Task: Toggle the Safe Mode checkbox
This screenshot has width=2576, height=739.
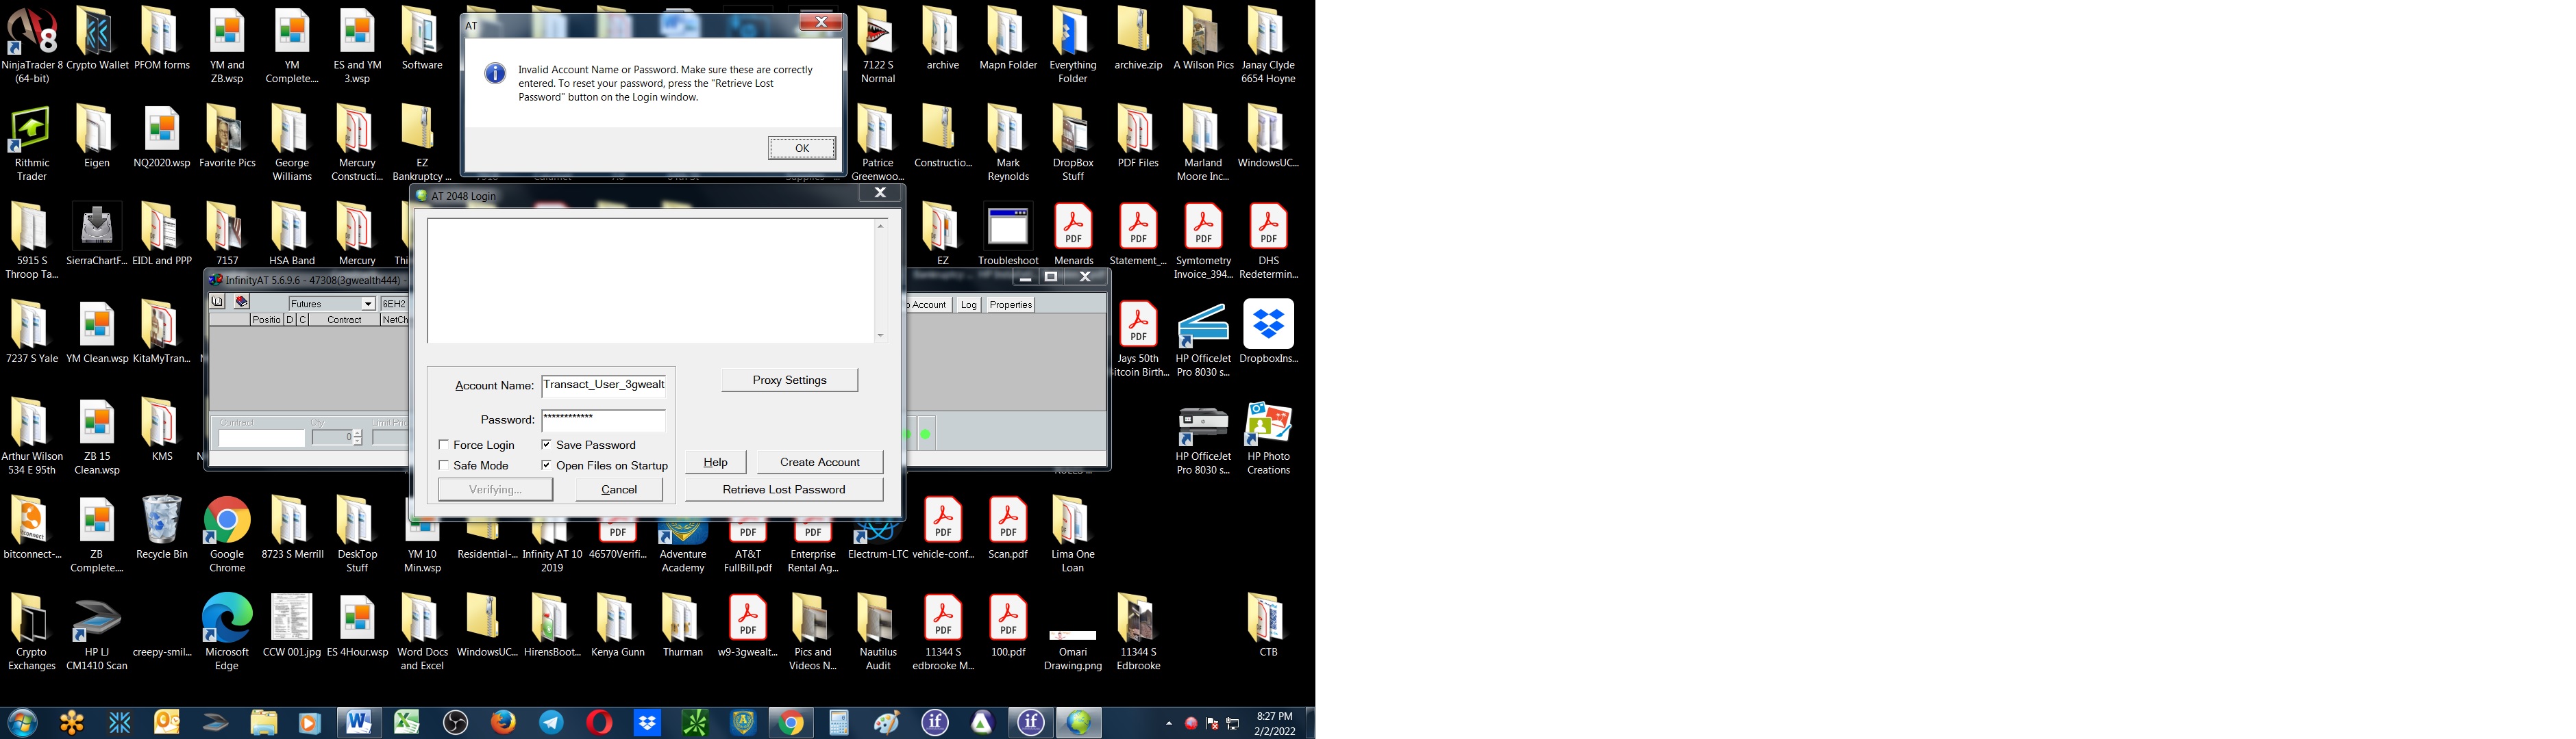Action: pyautogui.click(x=444, y=465)
